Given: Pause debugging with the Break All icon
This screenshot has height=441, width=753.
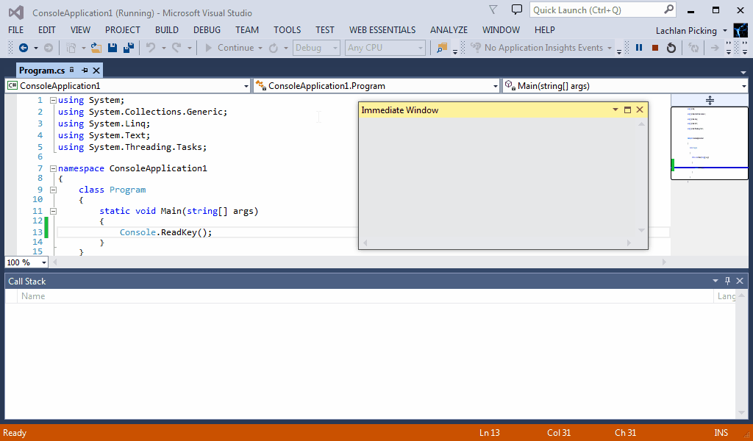Looking at the screenshot, I should click(x=639, y=48).
